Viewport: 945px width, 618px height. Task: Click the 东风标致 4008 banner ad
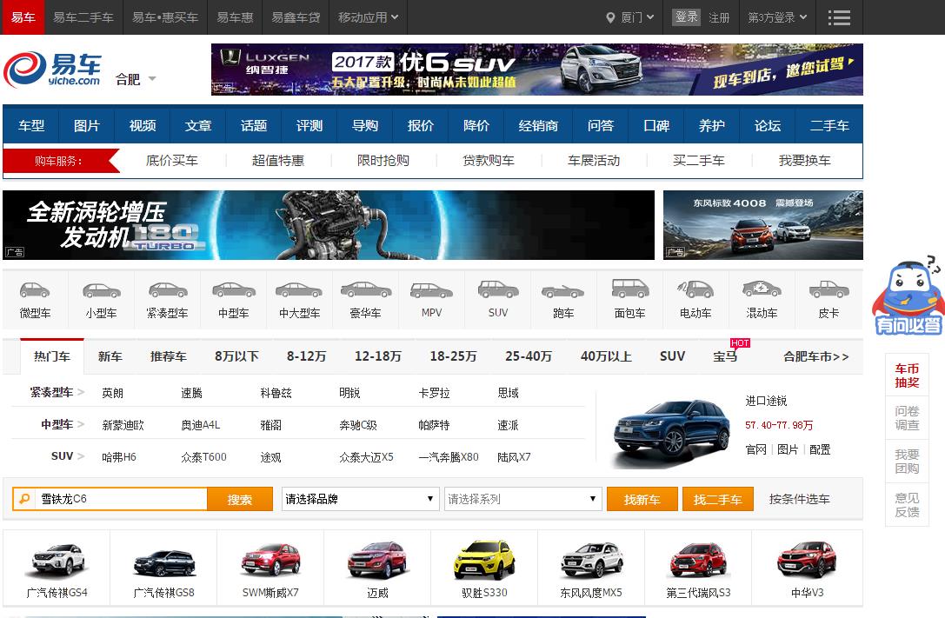(x=763, y=225)
